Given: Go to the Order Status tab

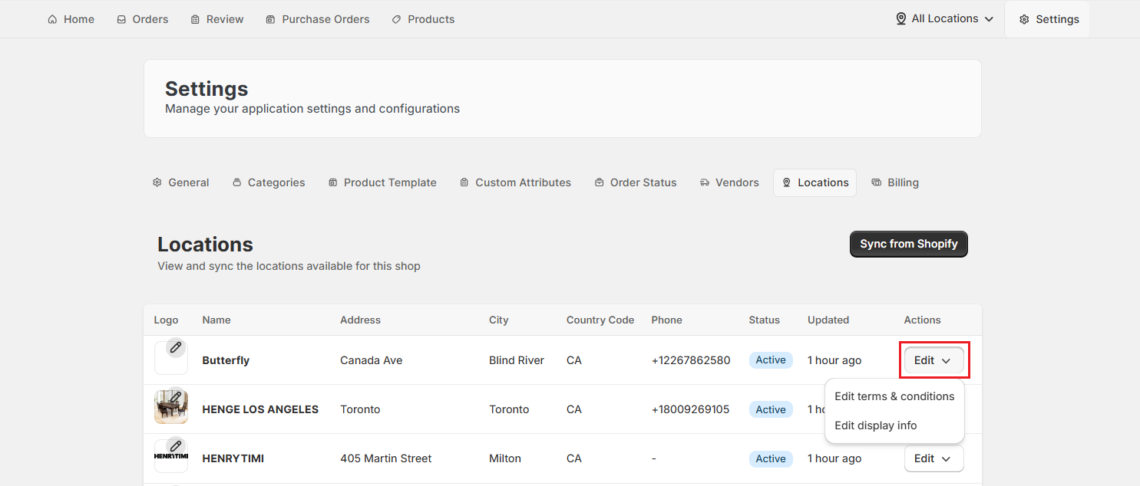Looking at the screenshot, I should [636, 182].
